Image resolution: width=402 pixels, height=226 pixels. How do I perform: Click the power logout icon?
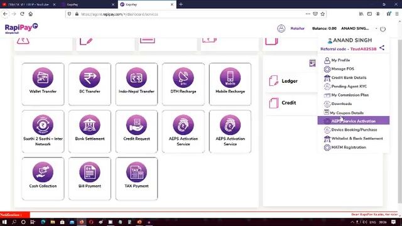click(x=383, y=29)
